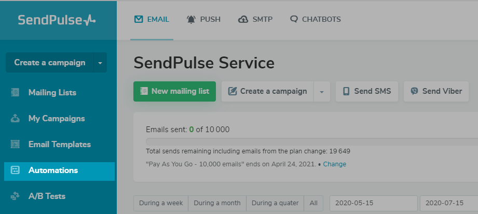The height and width of the screenshot is (214, 478).
Task: Click the 2020-05-15 start date field
Action: pyautogui.click(x=374, y=203)
